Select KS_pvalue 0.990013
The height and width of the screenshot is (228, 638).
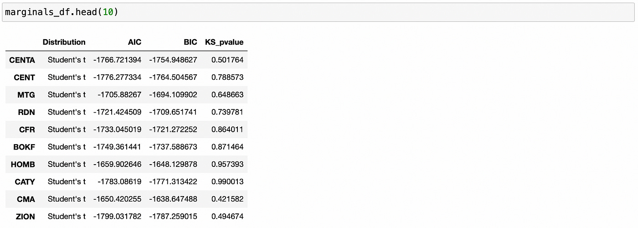click(227, 181)
